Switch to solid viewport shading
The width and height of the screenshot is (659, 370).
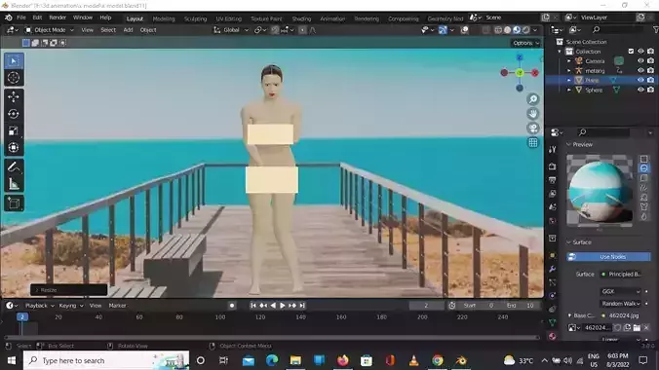click(x=507, y=30)
